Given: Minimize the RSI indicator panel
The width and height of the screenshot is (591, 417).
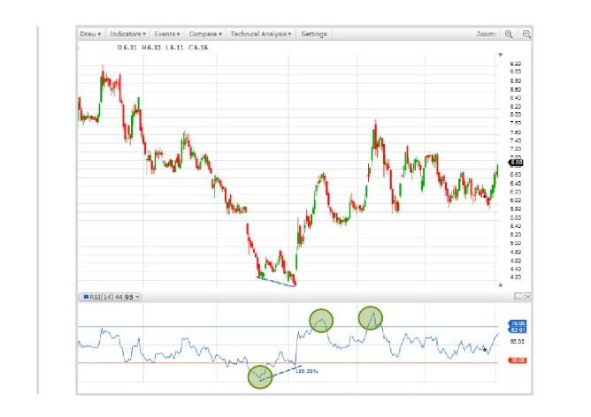Looking at the screenshot, I should [x=518, y=297].
